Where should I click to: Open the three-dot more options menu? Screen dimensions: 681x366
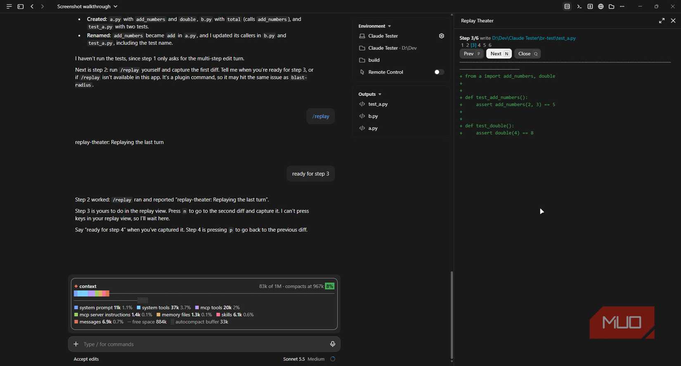pos(622,7)
